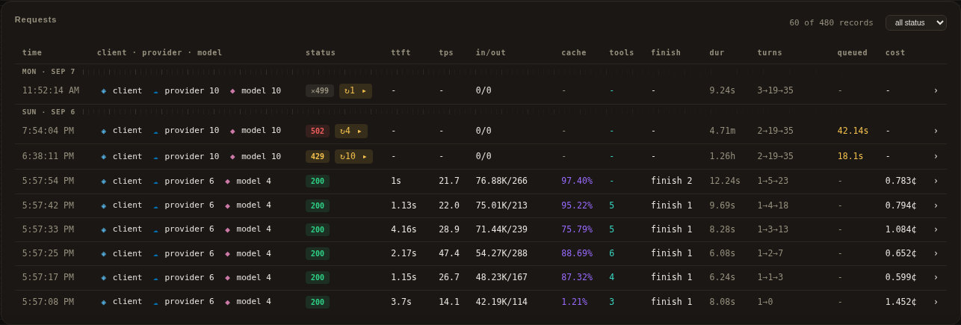Click the model diamond icon in the 6:38:11 PM row

(x=232, y=157)
